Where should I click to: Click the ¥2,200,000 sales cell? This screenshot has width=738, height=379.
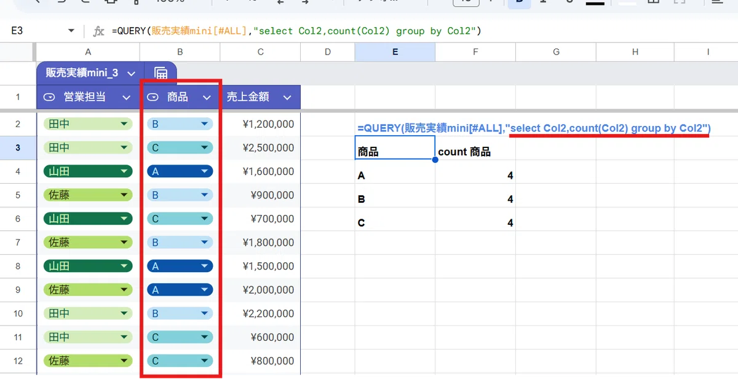click(x=261, y=313)
